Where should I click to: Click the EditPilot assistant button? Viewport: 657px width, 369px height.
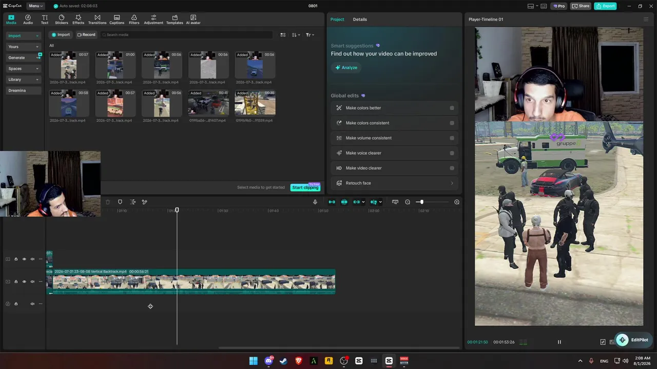pyautogui.click(x=633, y=340)
